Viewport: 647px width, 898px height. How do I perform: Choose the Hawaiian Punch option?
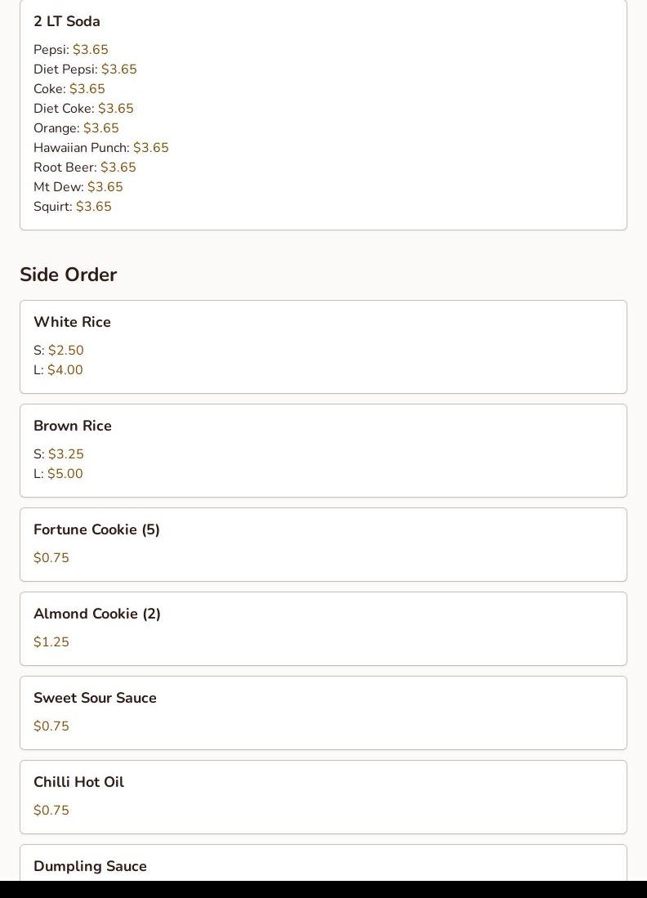pos(100,148)
